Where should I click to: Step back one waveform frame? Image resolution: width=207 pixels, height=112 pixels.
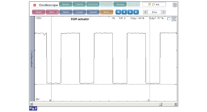tap(124, 12)
